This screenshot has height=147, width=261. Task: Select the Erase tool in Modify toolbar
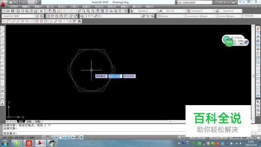[x=258, y=29]
